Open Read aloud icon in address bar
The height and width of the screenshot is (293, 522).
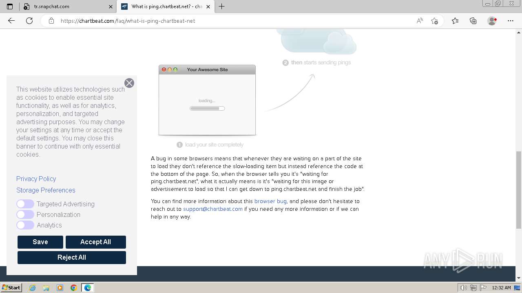[420, 21]
